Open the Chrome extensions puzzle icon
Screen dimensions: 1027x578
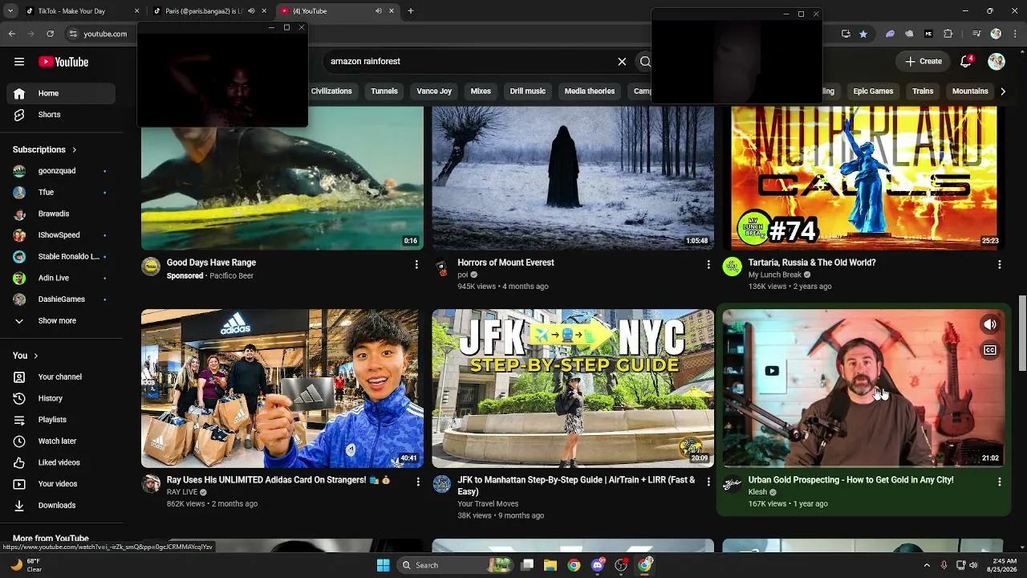[x=948, y=34]
